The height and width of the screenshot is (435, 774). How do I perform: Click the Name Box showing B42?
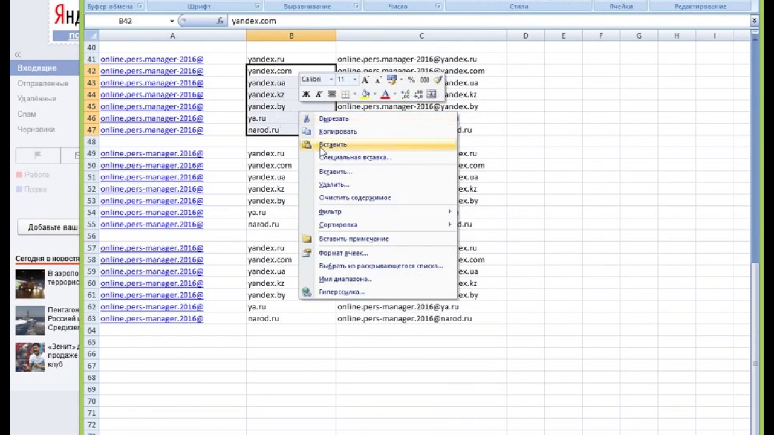[125, 21]
